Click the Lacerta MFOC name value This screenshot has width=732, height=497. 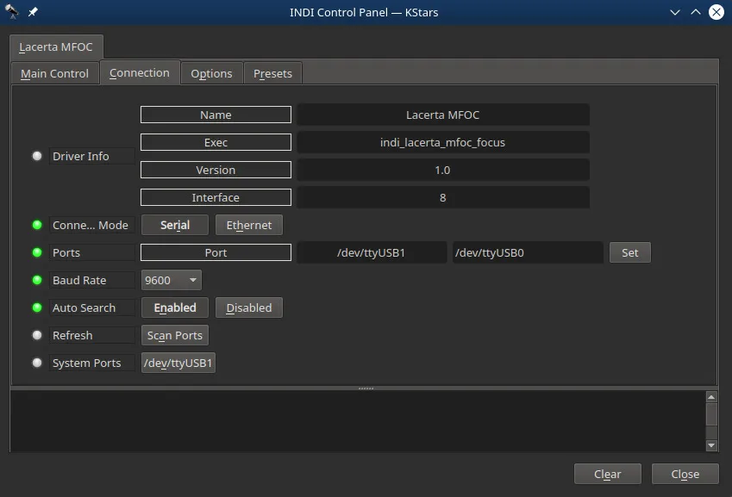(x=442, y=115)
